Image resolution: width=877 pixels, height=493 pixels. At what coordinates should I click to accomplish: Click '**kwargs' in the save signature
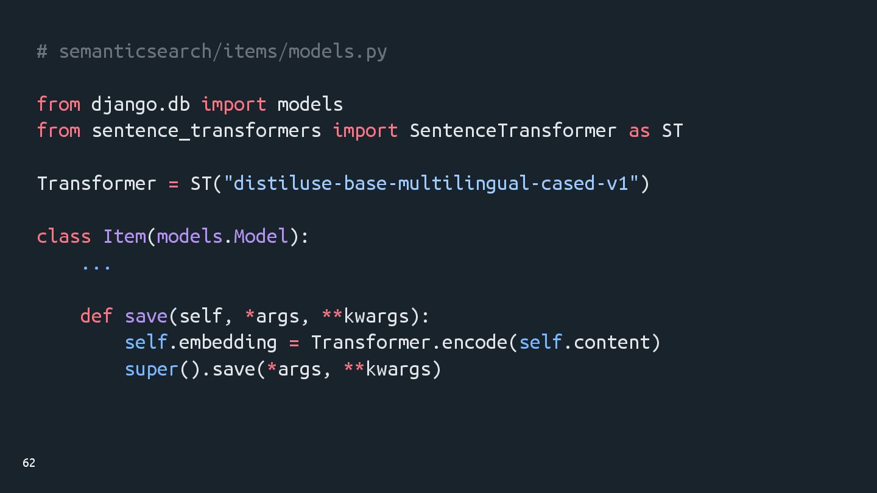pos(365,316)
